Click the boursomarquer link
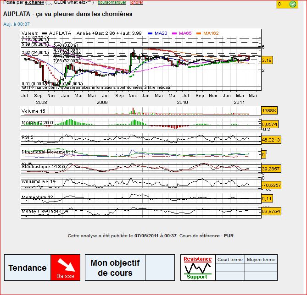 coord(112,2)
